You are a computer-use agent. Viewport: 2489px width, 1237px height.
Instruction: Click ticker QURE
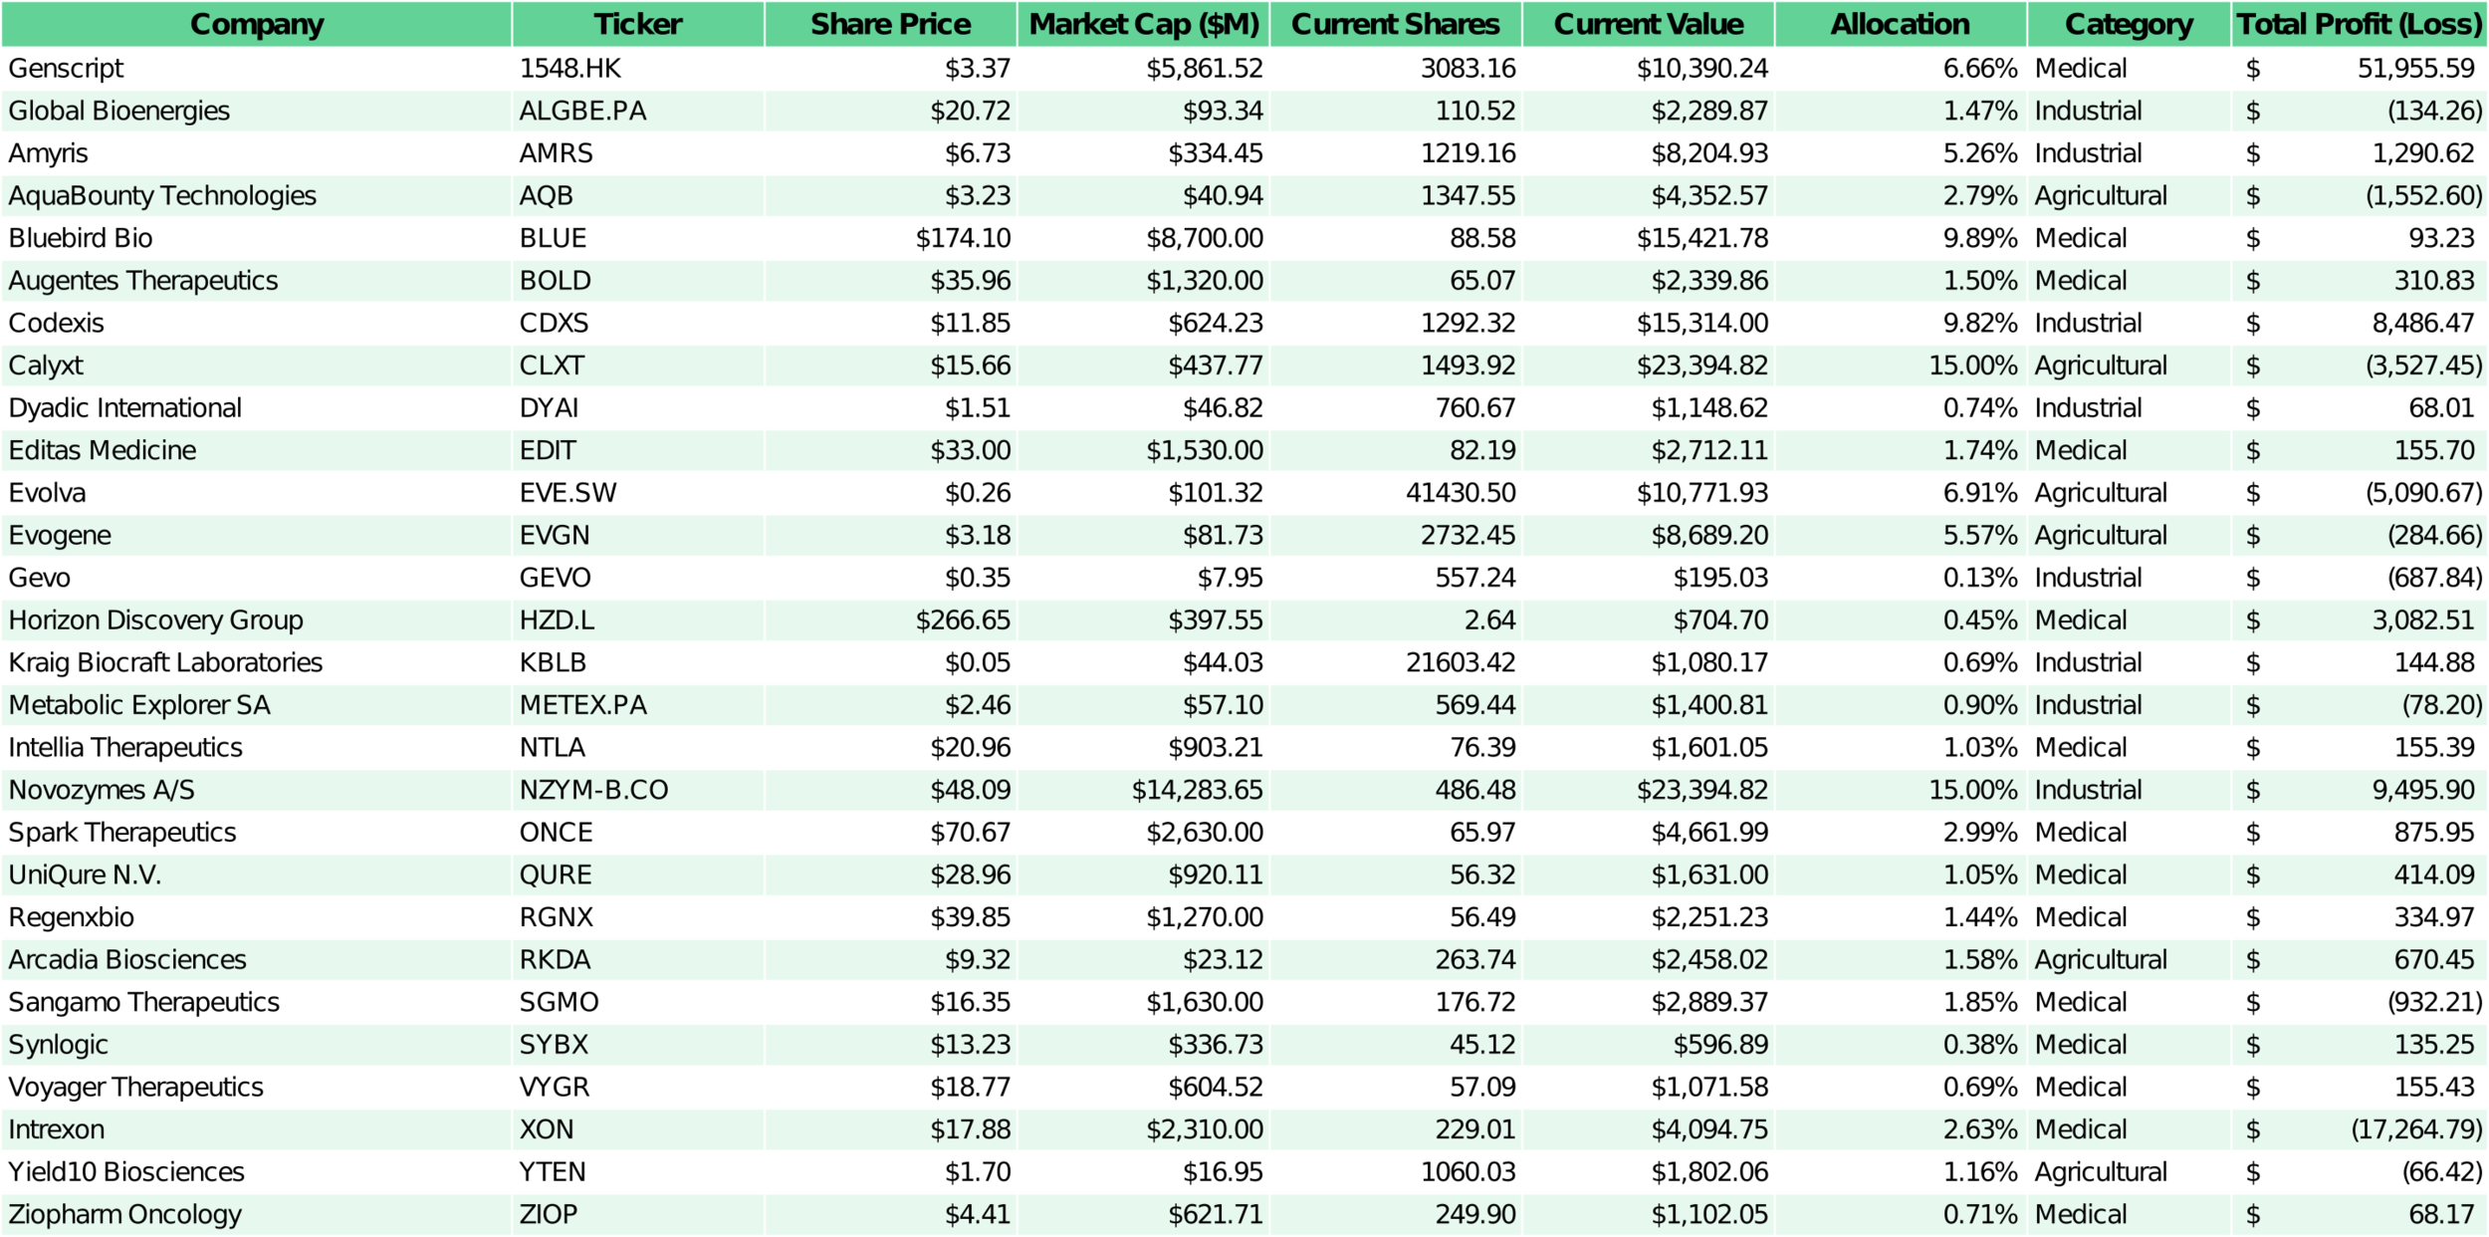click(638, 875)
